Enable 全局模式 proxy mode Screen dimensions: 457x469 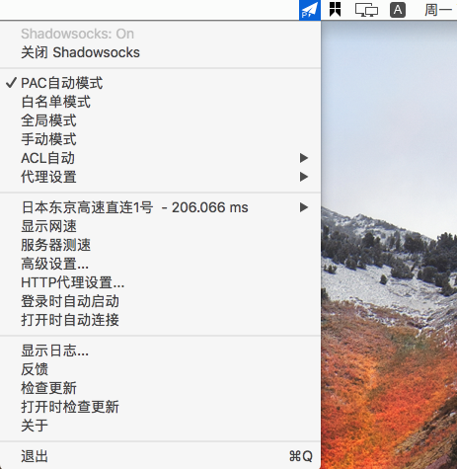pyautogui.click(x=160, y=120)
